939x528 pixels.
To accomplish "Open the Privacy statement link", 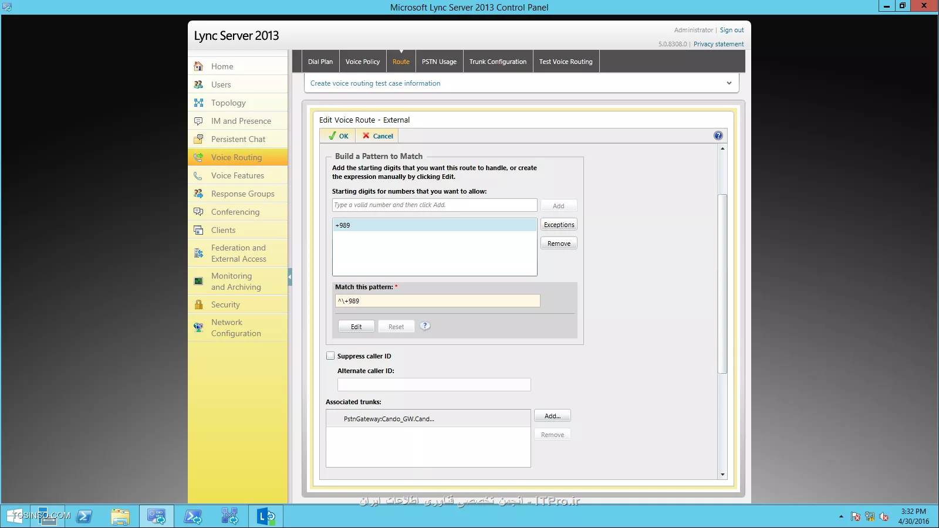I will [718, 44].
